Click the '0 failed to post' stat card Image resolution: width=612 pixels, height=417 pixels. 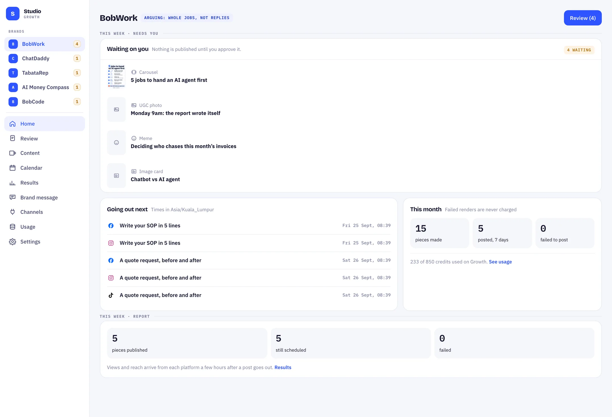[x=565, y=233]
